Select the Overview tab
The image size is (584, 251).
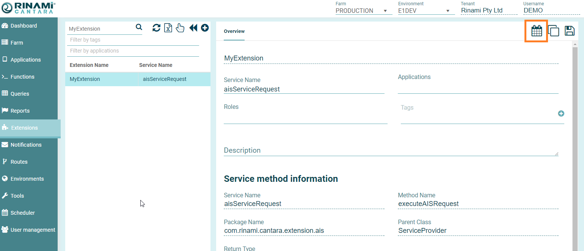click(234, 31)
